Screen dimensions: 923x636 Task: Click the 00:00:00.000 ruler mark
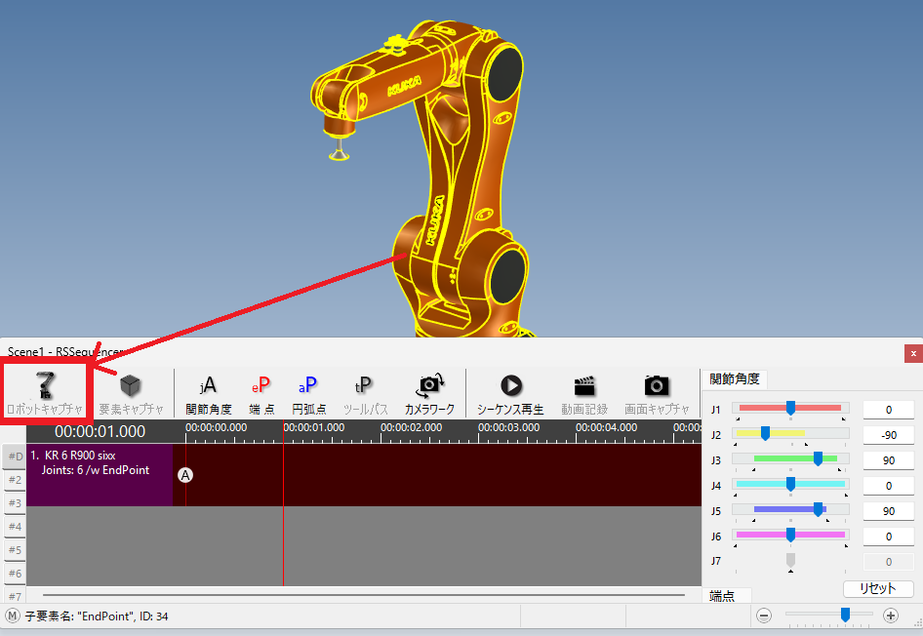coord(216,427)
